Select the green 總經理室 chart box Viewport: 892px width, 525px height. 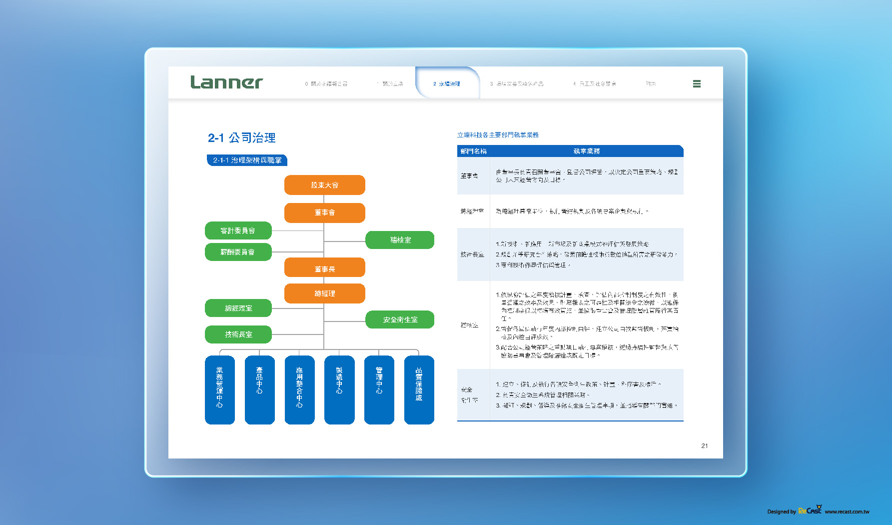[238, 308]
